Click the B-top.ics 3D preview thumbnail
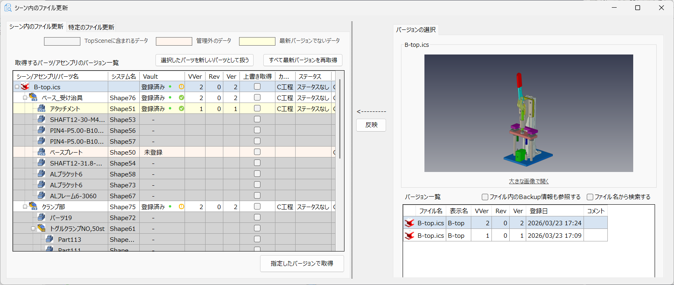Screen dimensions: 674x285 (529, 113)
